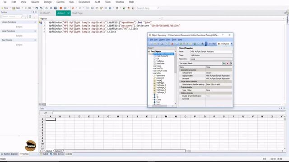Click the Save icon in main toolbar
This screenshot has width=289, height=162.
(x=37, y=8)
